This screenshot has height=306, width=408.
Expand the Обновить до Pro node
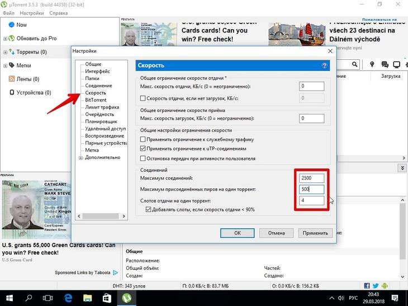coord(5,39)
